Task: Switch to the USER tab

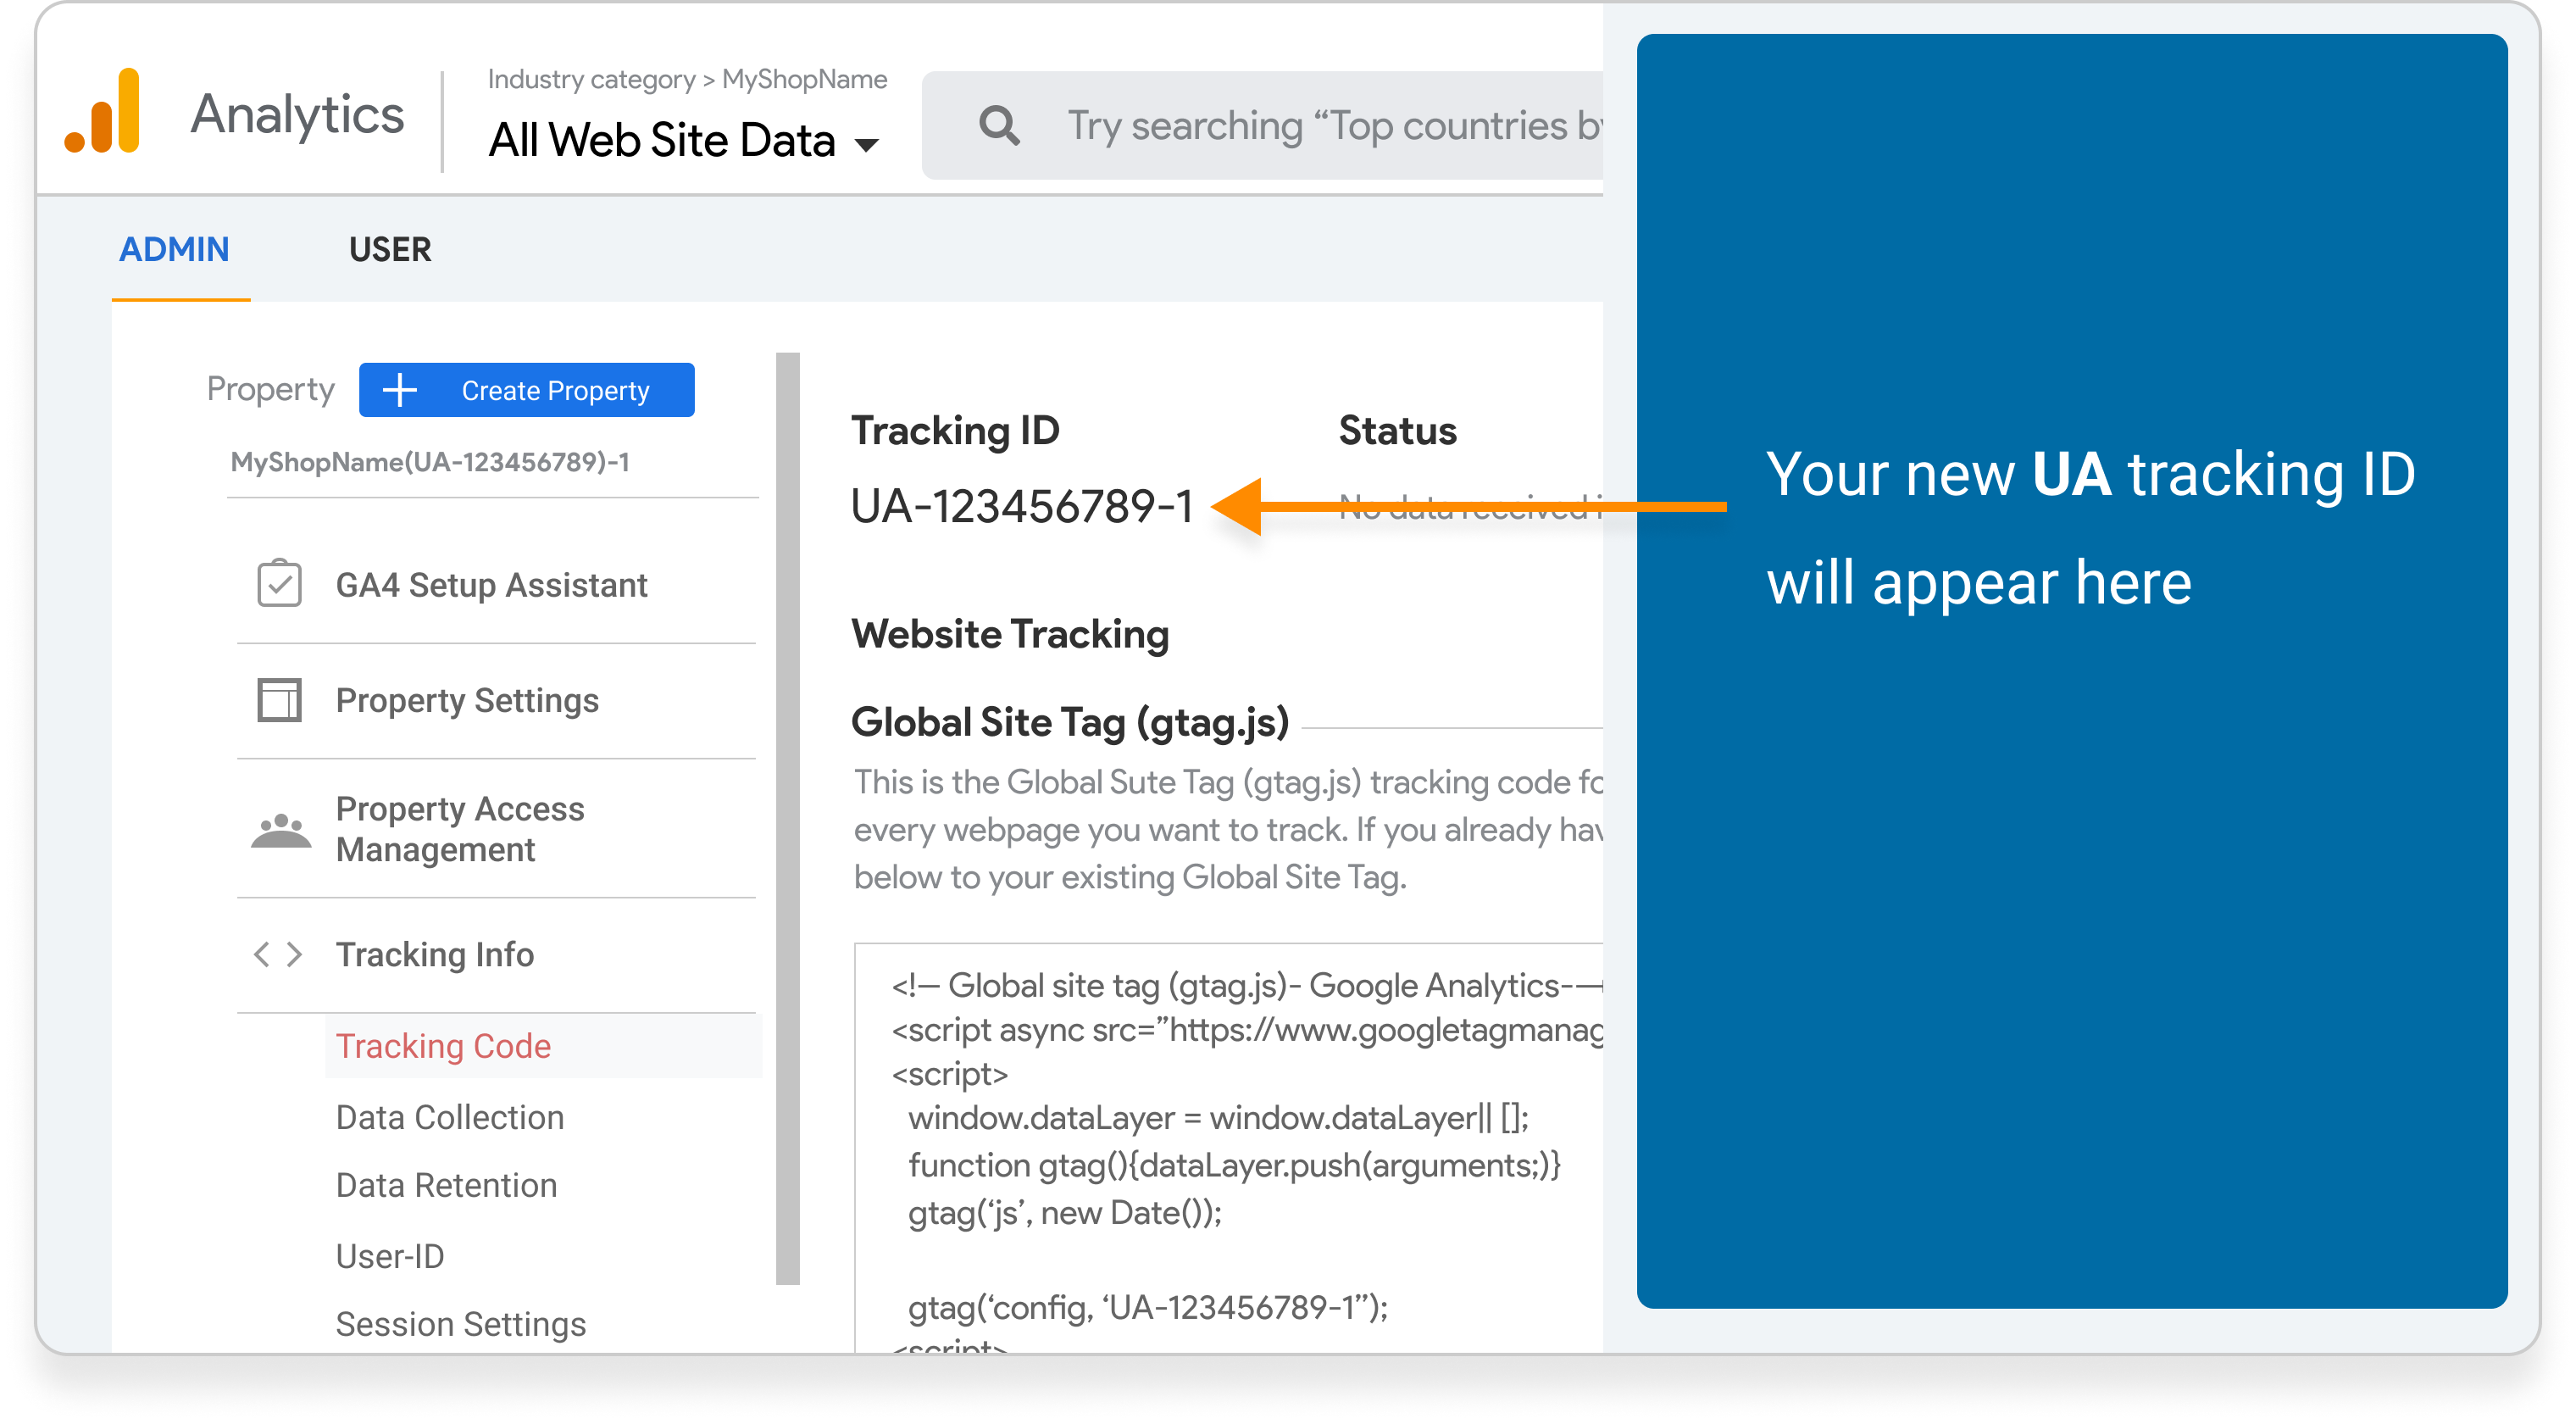Action: pos(390,249)
